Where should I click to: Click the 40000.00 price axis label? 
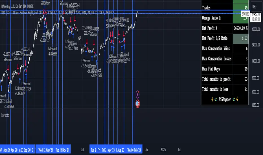pos(256,29)
